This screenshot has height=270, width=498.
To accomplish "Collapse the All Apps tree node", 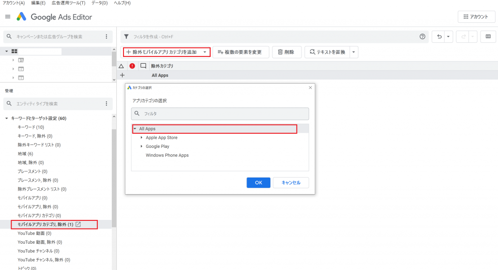I will point(135,128).
